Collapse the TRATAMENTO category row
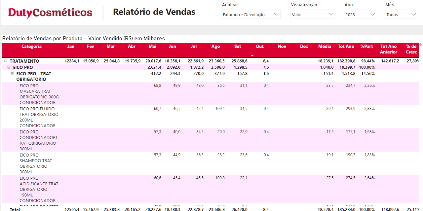This screenshot has width=423, height=211. [x=6, y=61]
